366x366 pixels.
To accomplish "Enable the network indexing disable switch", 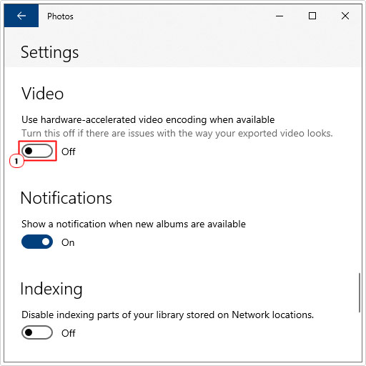I will 37,332.
